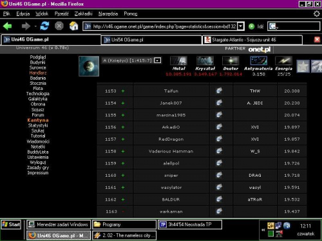The height and width of the screenshot is (241, 322).
Task: Open the Windows Start button
Action: point(11,224)
